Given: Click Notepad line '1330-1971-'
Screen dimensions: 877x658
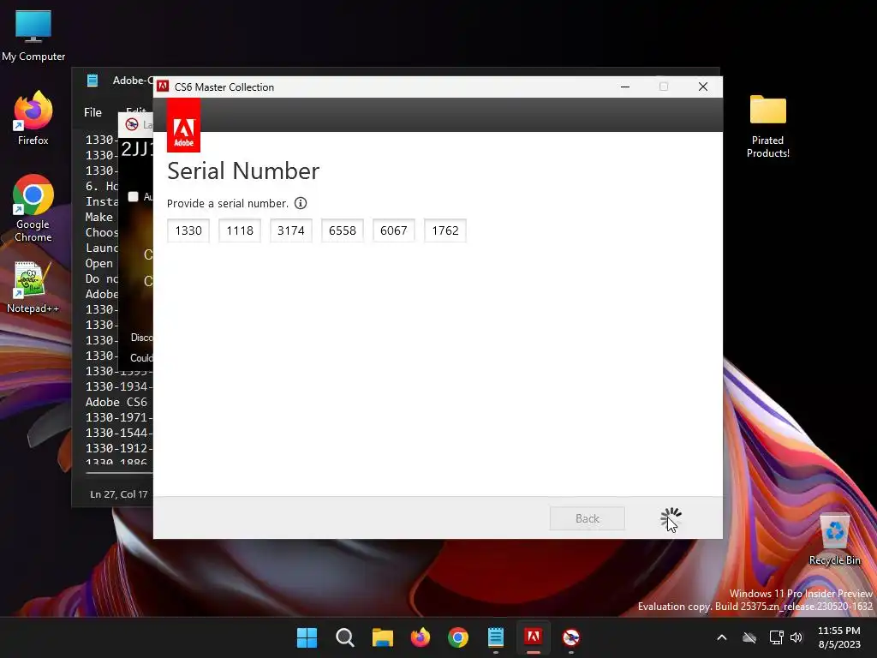Looking at the screenshot, I should [x=118, y=417].
